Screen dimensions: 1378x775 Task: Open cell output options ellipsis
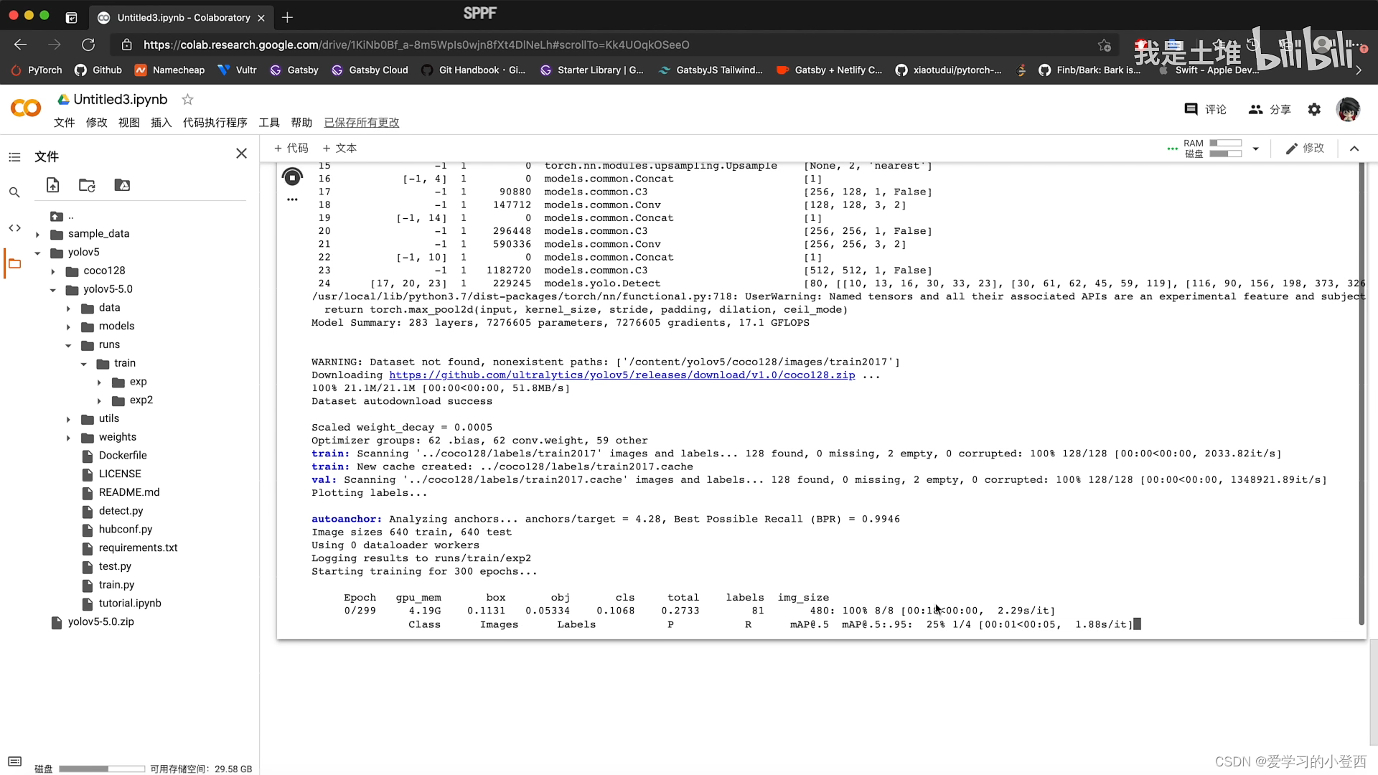point(292,199)
